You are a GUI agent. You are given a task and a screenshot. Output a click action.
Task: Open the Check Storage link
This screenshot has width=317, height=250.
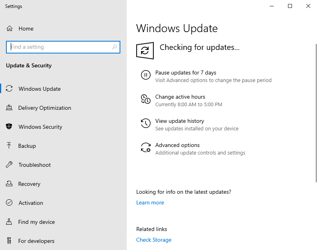154,240
